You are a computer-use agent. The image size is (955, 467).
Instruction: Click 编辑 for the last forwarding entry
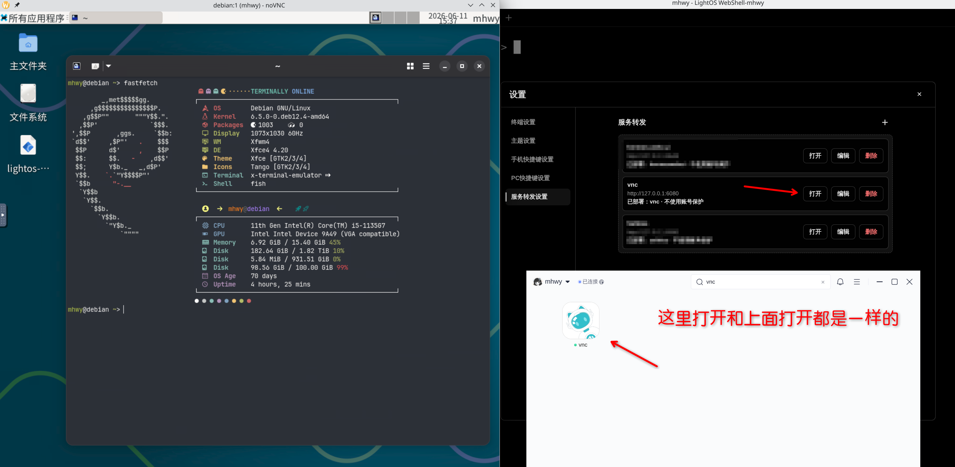coord(843,232)
